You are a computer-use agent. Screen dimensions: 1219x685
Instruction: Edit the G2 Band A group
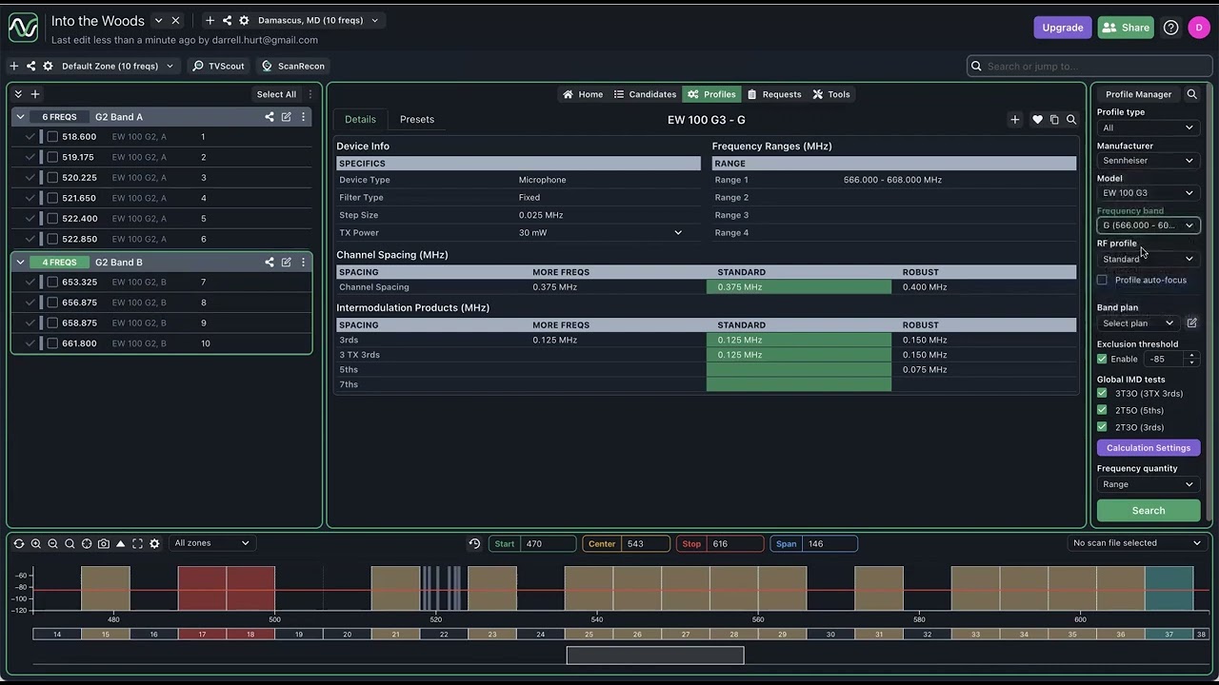coord(287,117)
